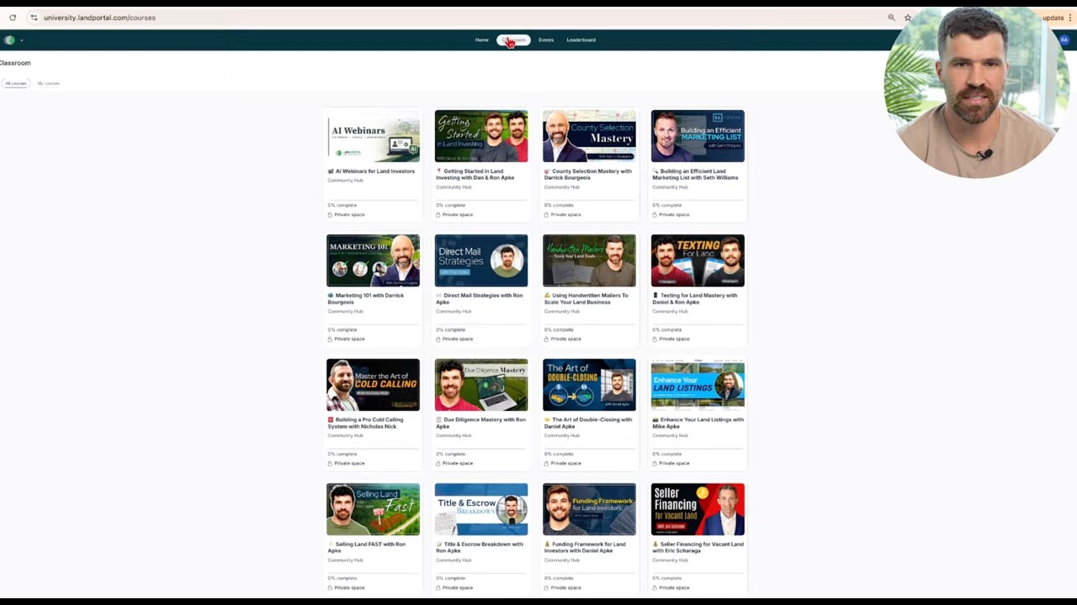Open Texting for Land course thumbnail

click(698, 260)
